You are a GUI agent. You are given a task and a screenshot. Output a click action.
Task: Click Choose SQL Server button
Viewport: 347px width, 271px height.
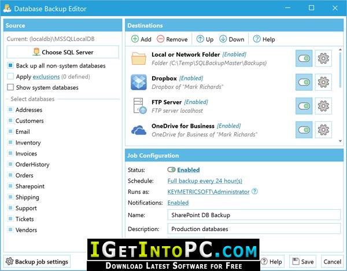(63, 52)
